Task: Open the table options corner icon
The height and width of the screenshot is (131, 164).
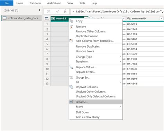Action: tap(47, 18)
